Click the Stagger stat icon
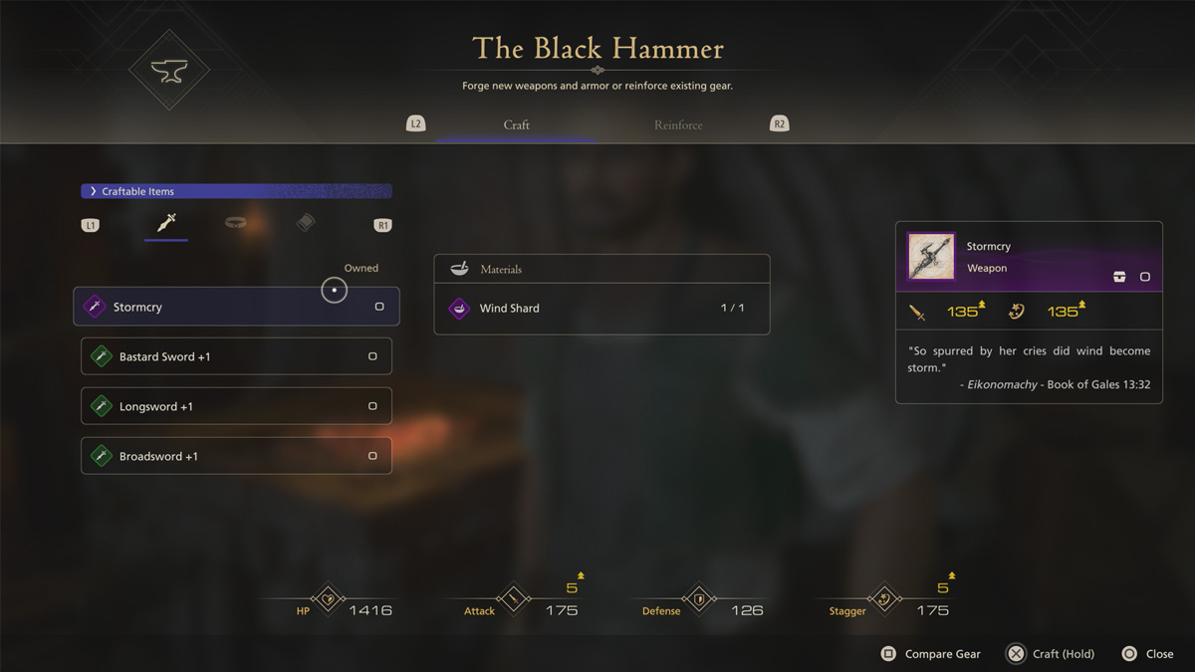 pos(885,599)
